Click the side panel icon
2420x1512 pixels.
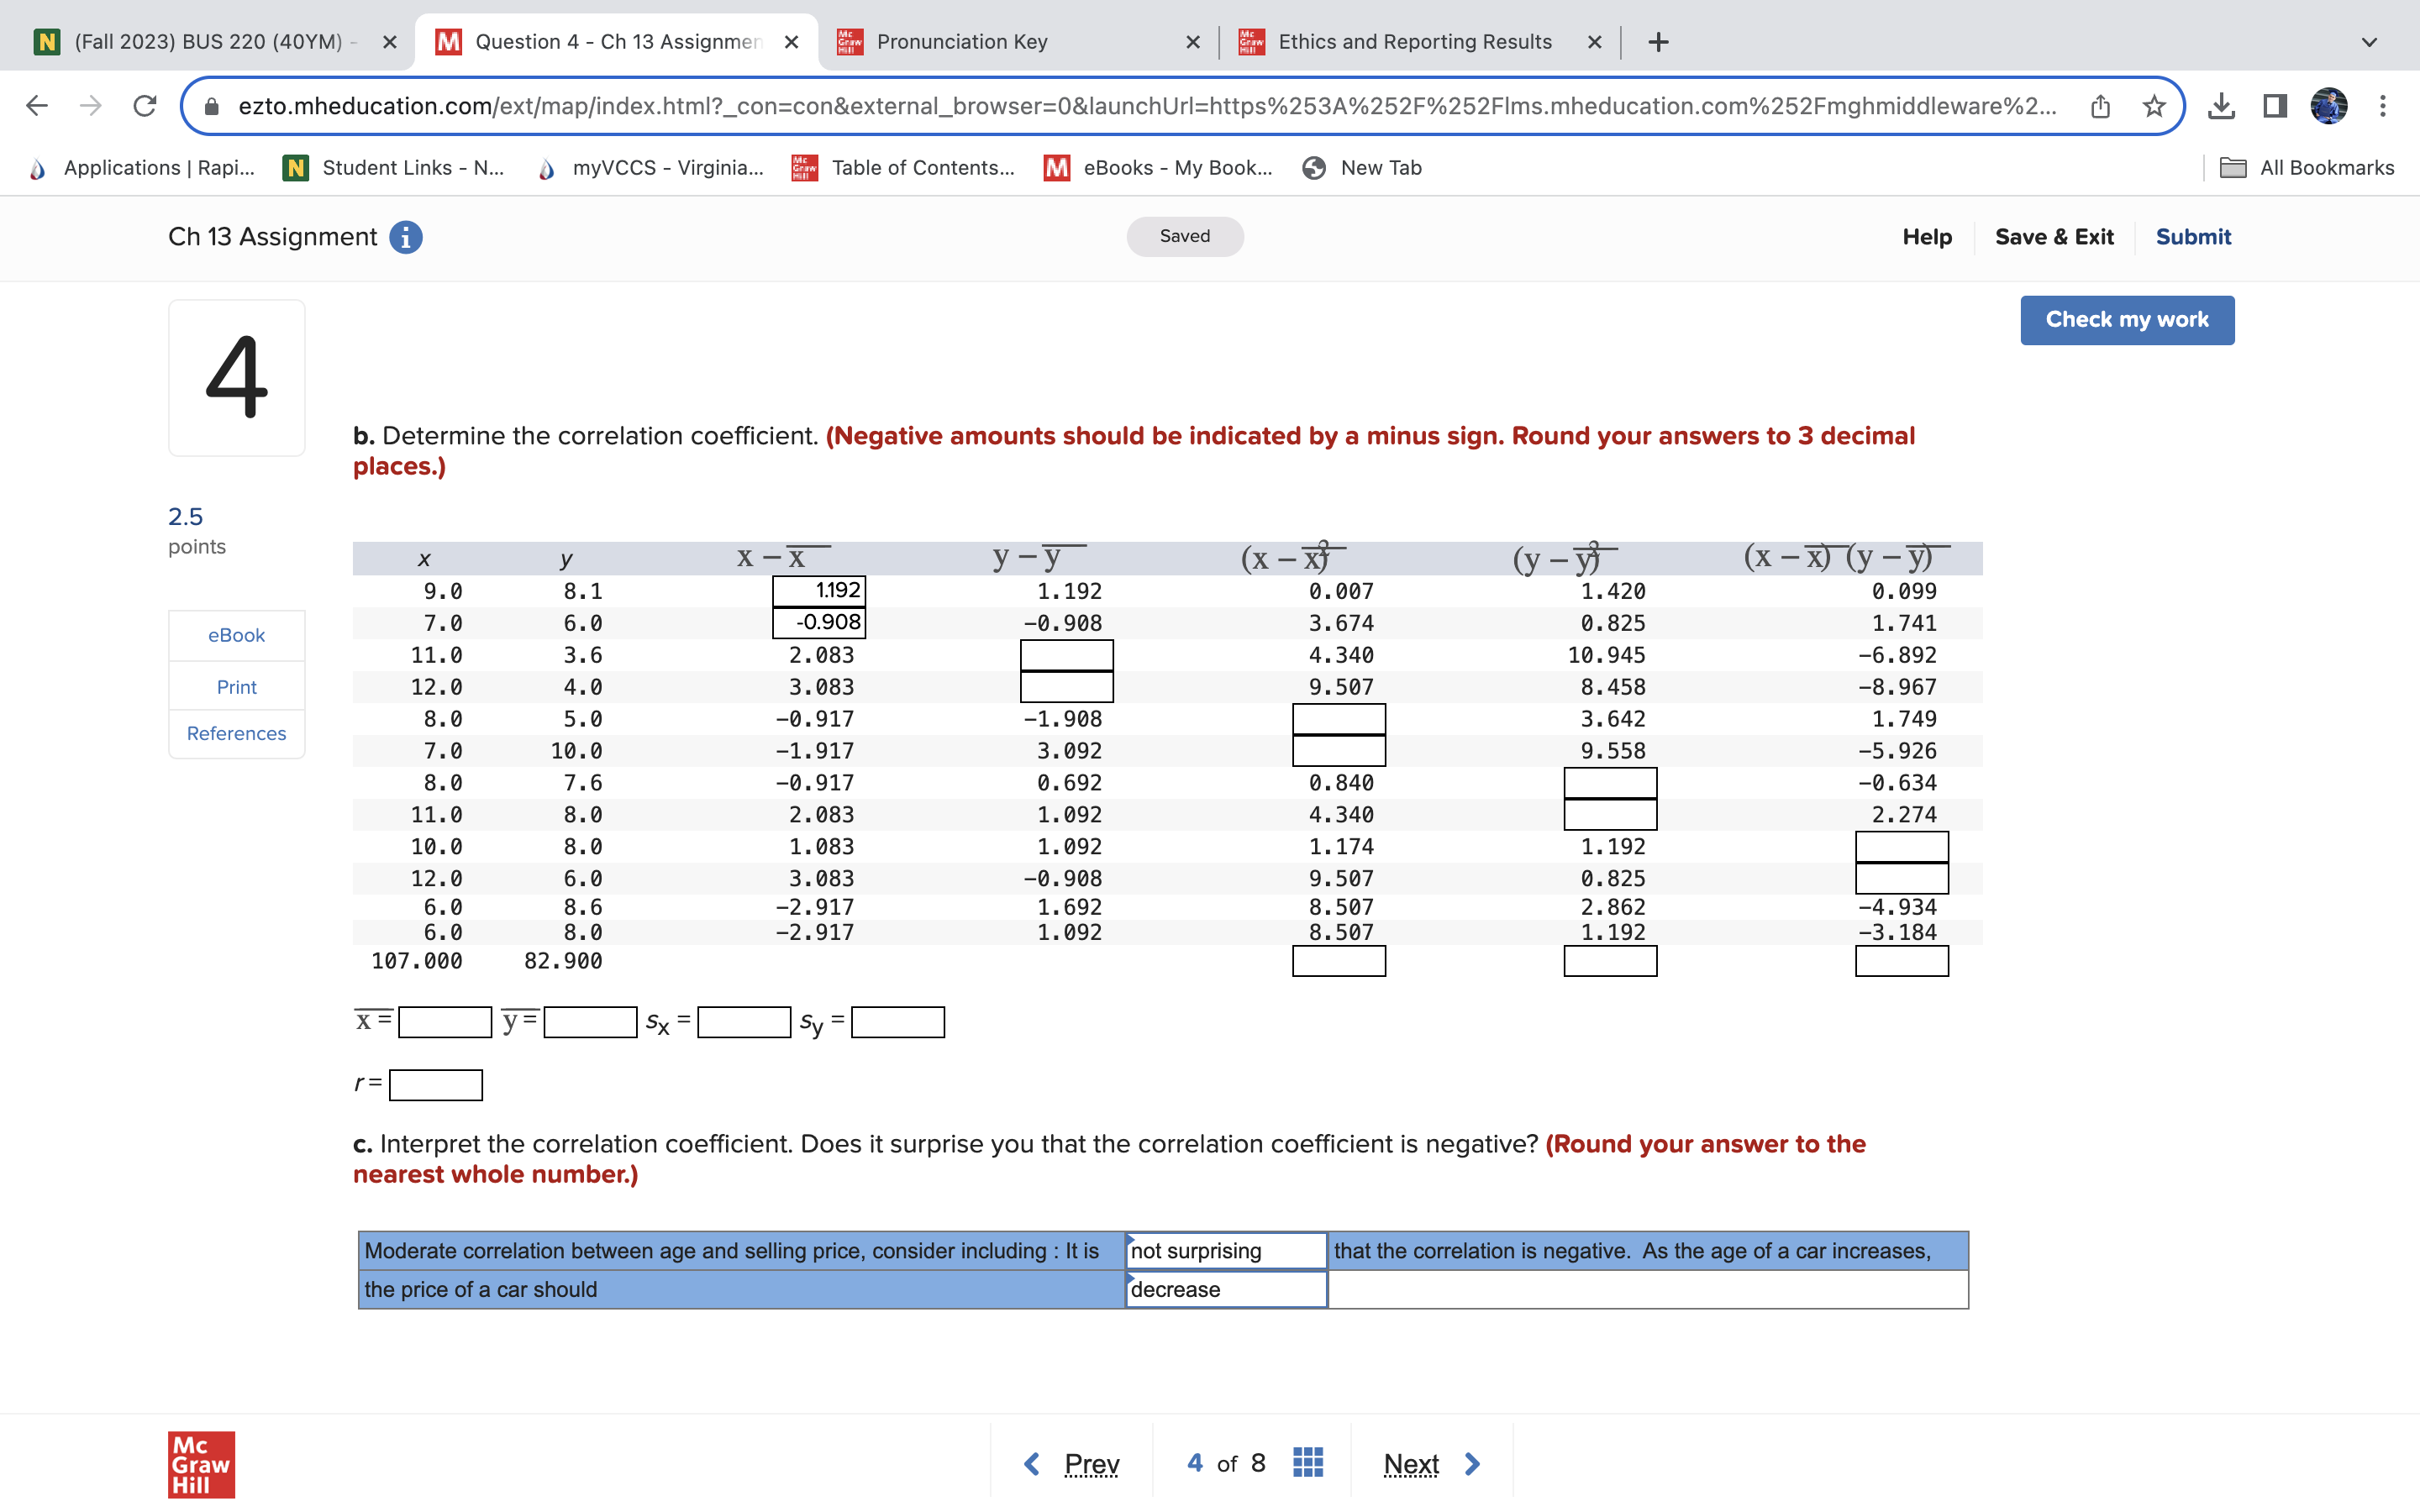pos(2274,105)
